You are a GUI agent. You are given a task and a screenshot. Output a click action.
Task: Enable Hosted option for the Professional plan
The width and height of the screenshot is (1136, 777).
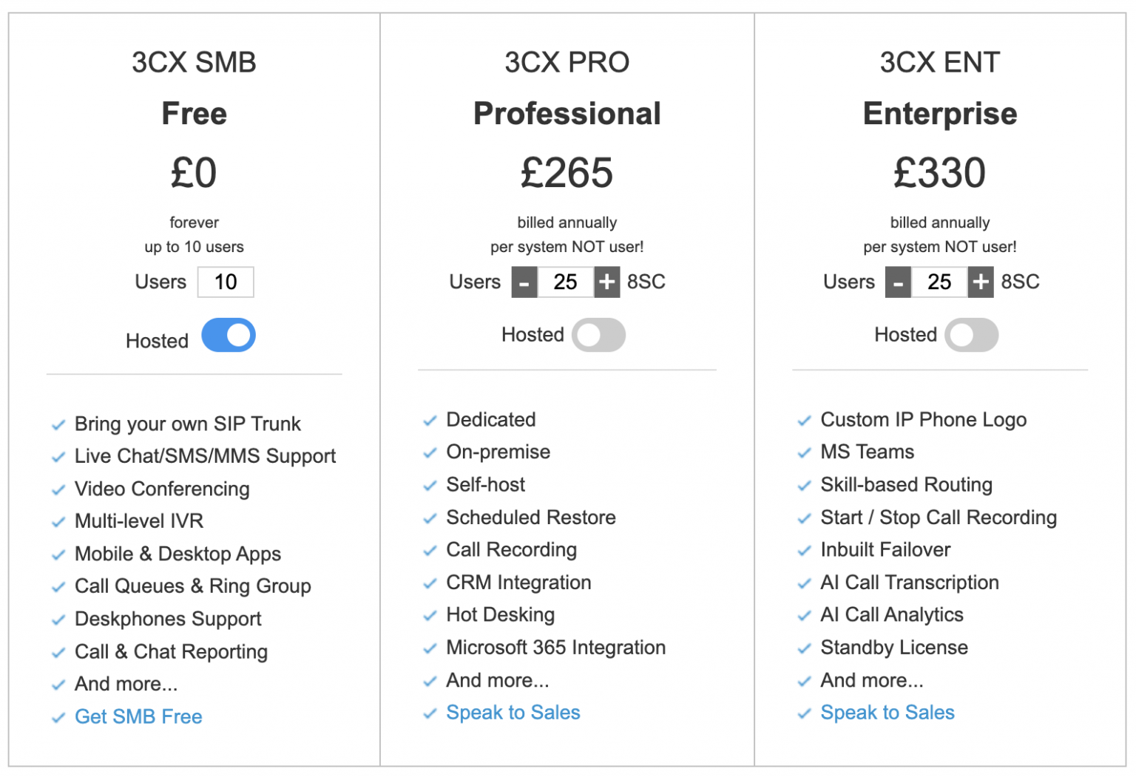tap(598, 335)
